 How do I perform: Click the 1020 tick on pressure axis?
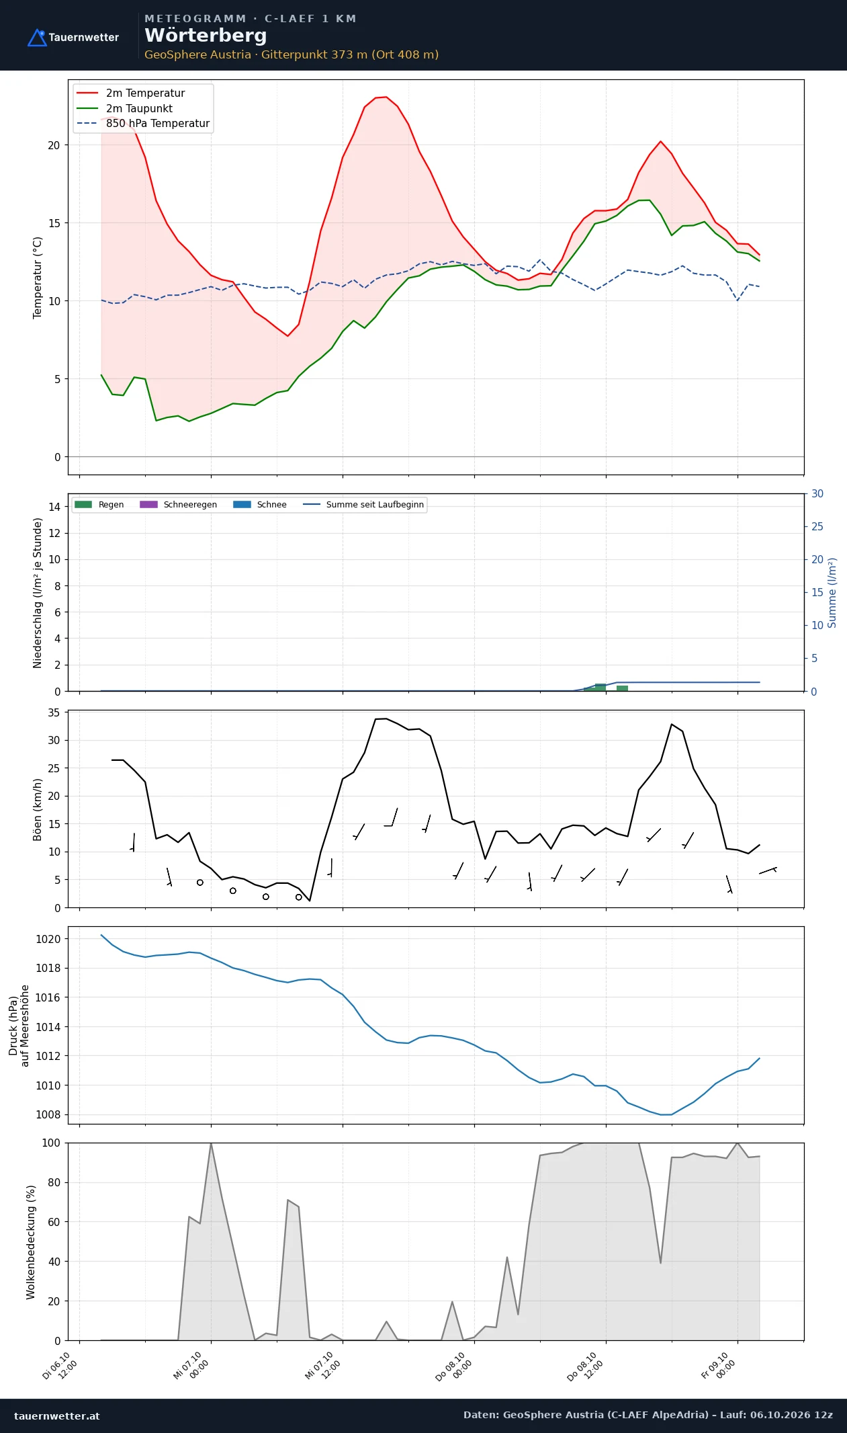[x=48, y=939]
